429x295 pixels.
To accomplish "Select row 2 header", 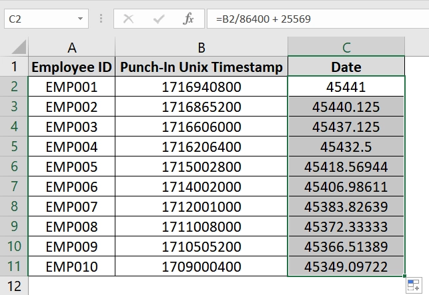I will (14, 87).
